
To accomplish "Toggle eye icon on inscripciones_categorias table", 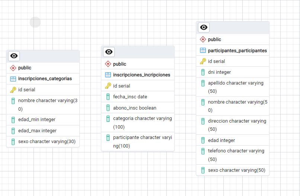I will (x=14, y=56).
